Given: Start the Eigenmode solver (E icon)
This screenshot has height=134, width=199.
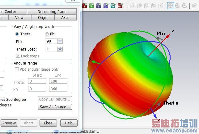Looking at the screenshot, I should click(99, 6).
